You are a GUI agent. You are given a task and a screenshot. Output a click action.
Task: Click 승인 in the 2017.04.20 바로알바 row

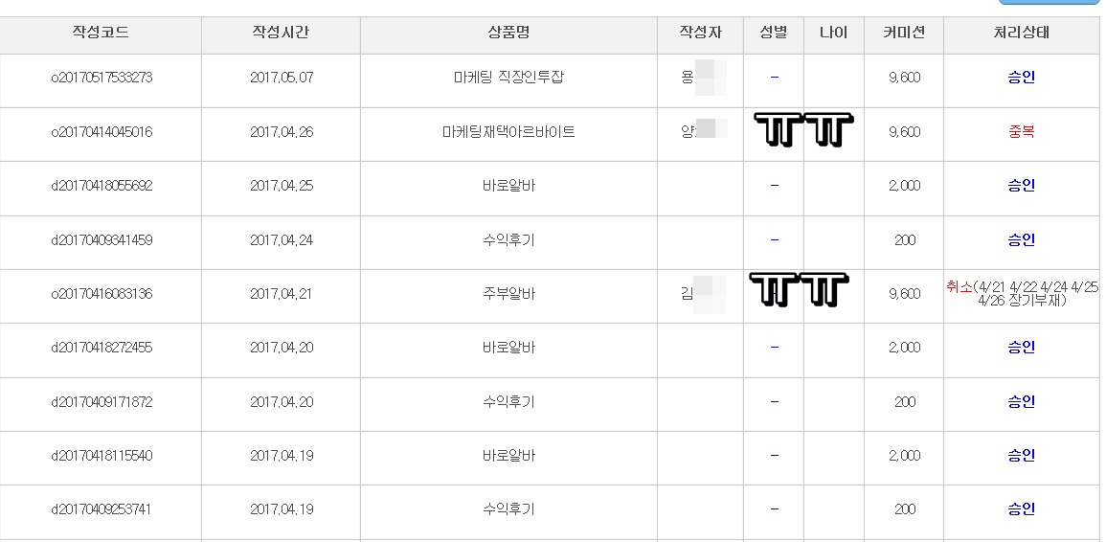[1021, 348]
